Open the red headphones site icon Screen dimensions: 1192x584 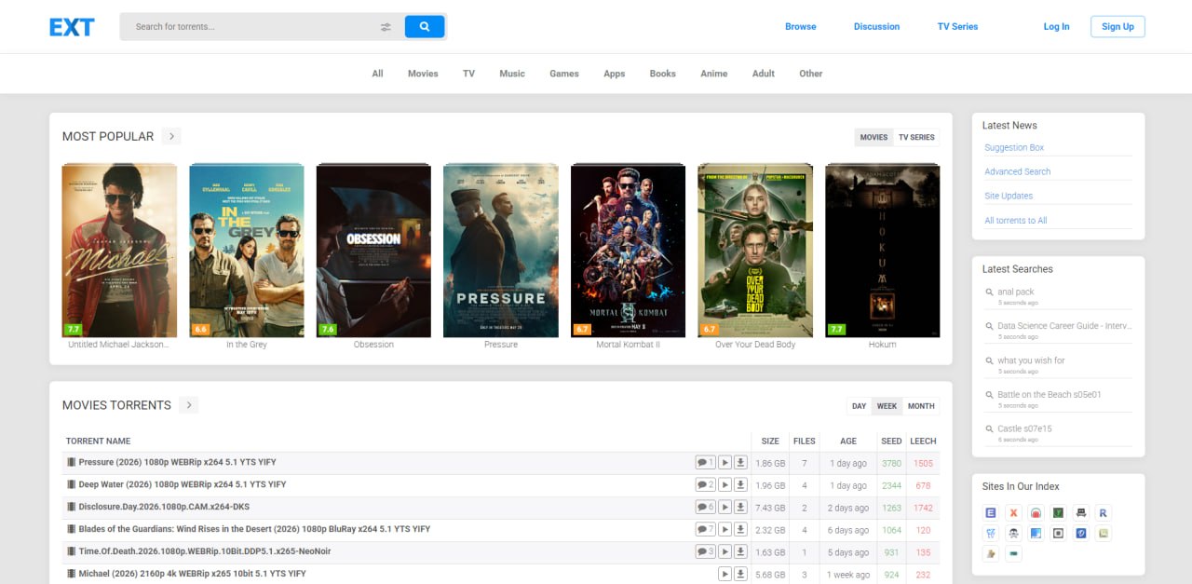(1036, 512)
